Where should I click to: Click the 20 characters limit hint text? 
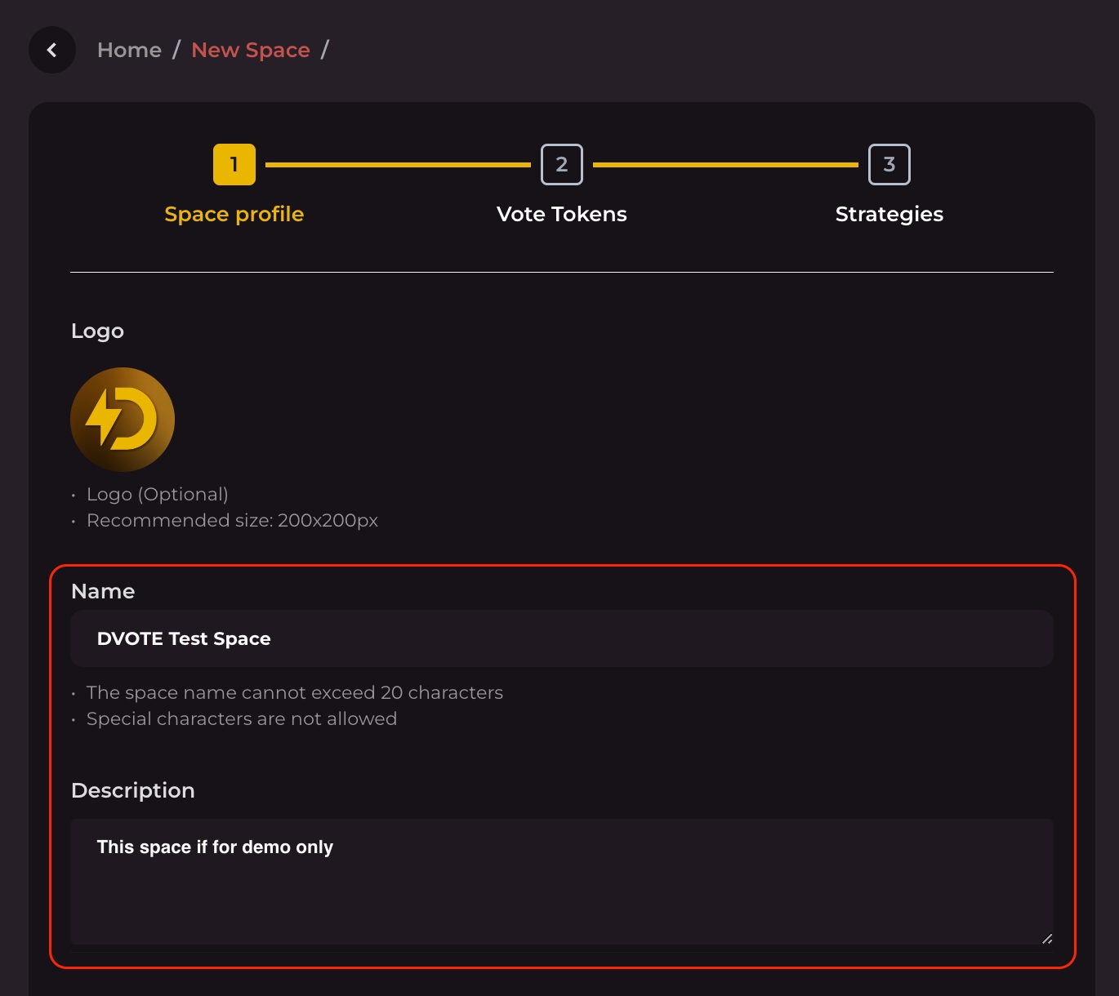coord(294,692)
